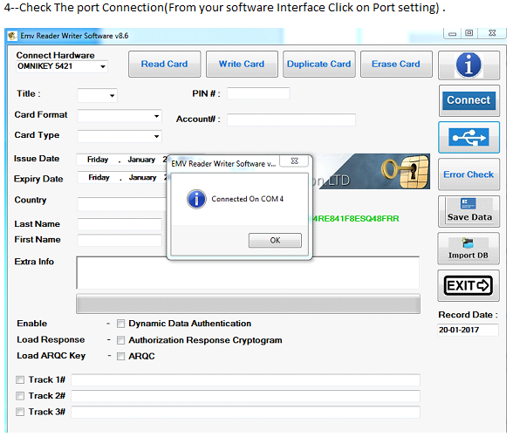Click the USB port setting icon

pyautogui.click(x=469, y=138)
